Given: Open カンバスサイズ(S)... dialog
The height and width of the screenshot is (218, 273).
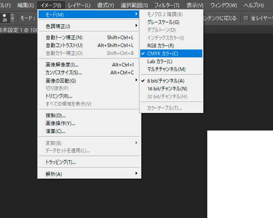Looking at the screenshot, I should point(64,73).
